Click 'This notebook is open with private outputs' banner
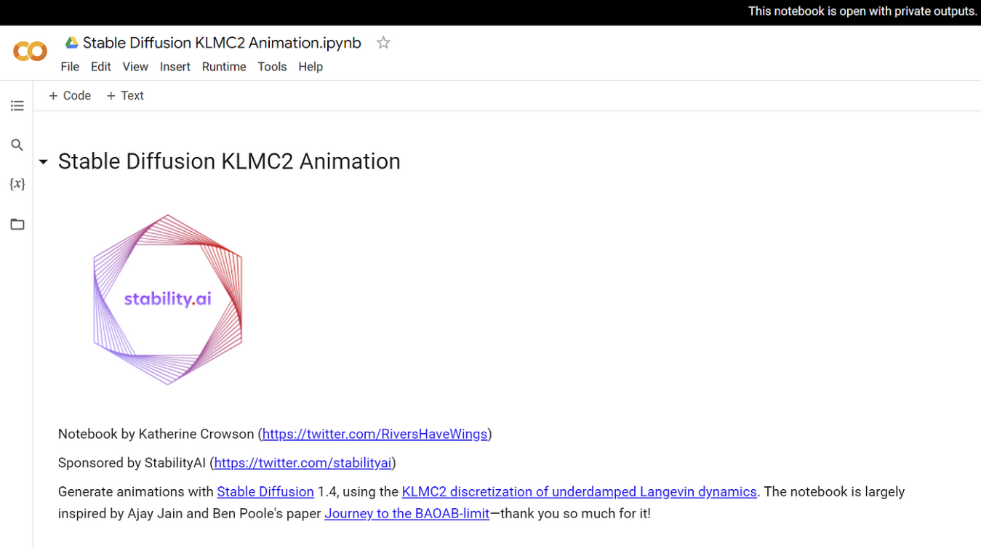 tap(862, 12)
